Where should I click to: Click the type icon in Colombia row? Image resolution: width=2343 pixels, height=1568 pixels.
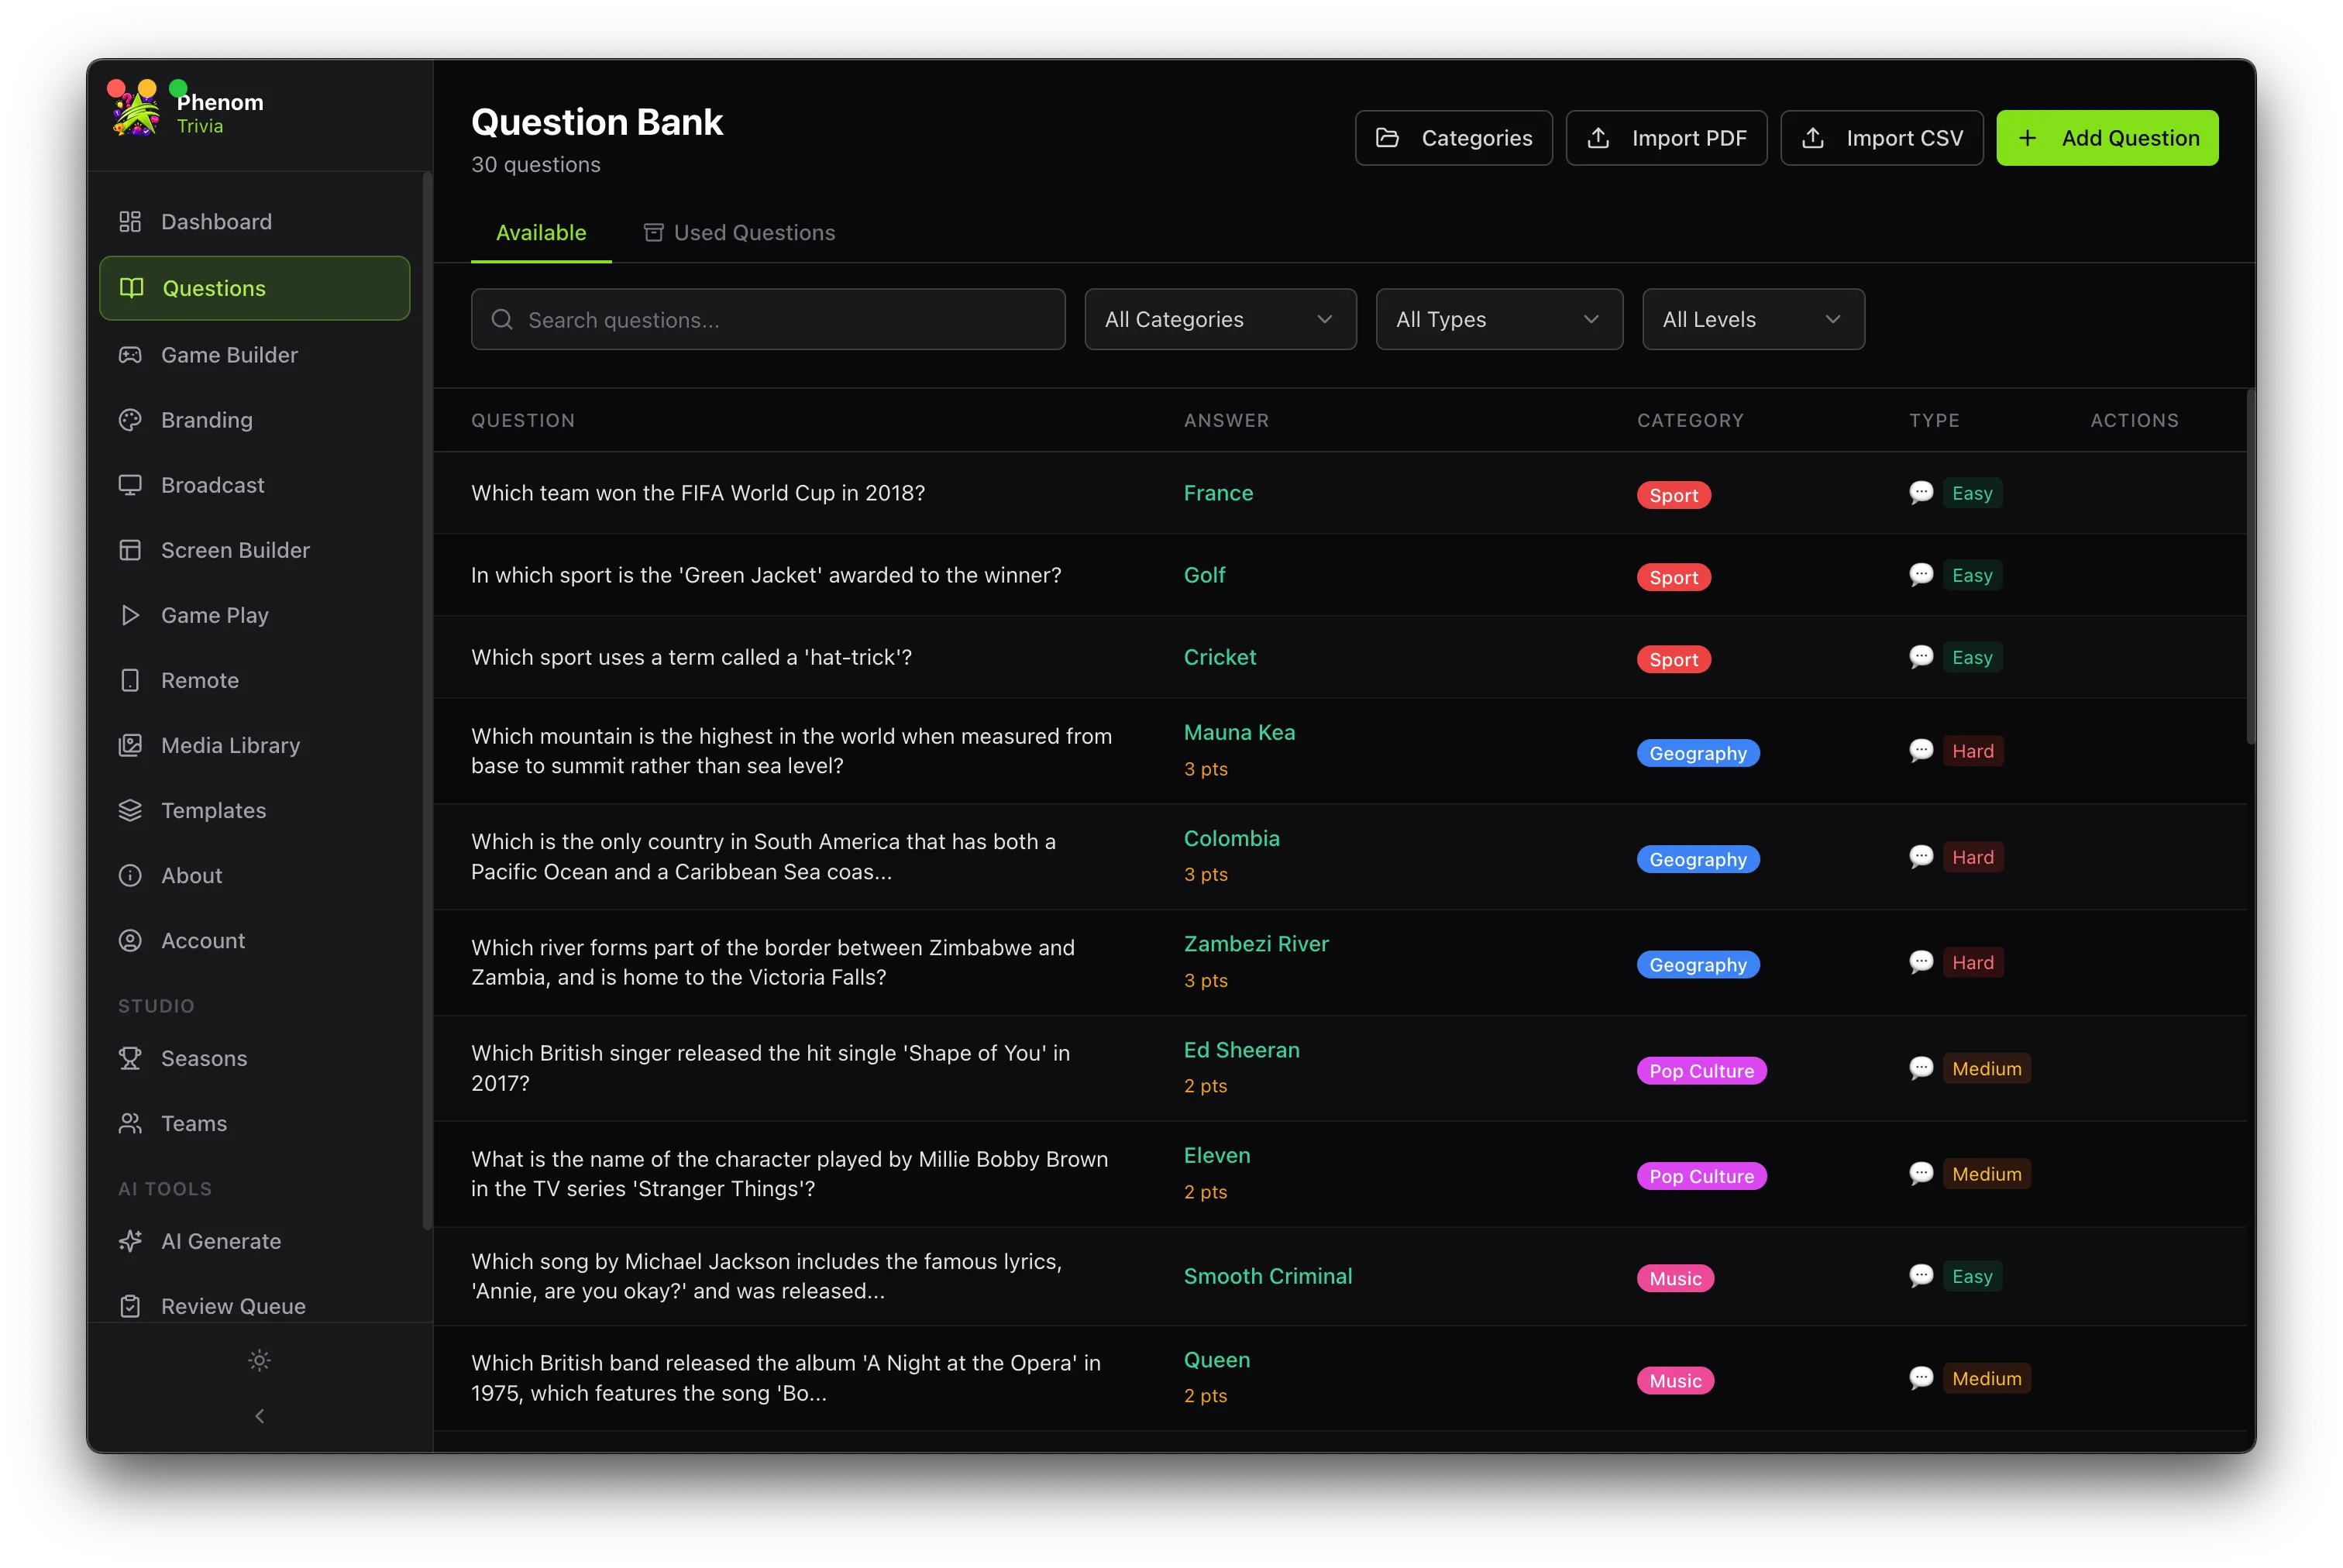click(x=1921, y=857)
